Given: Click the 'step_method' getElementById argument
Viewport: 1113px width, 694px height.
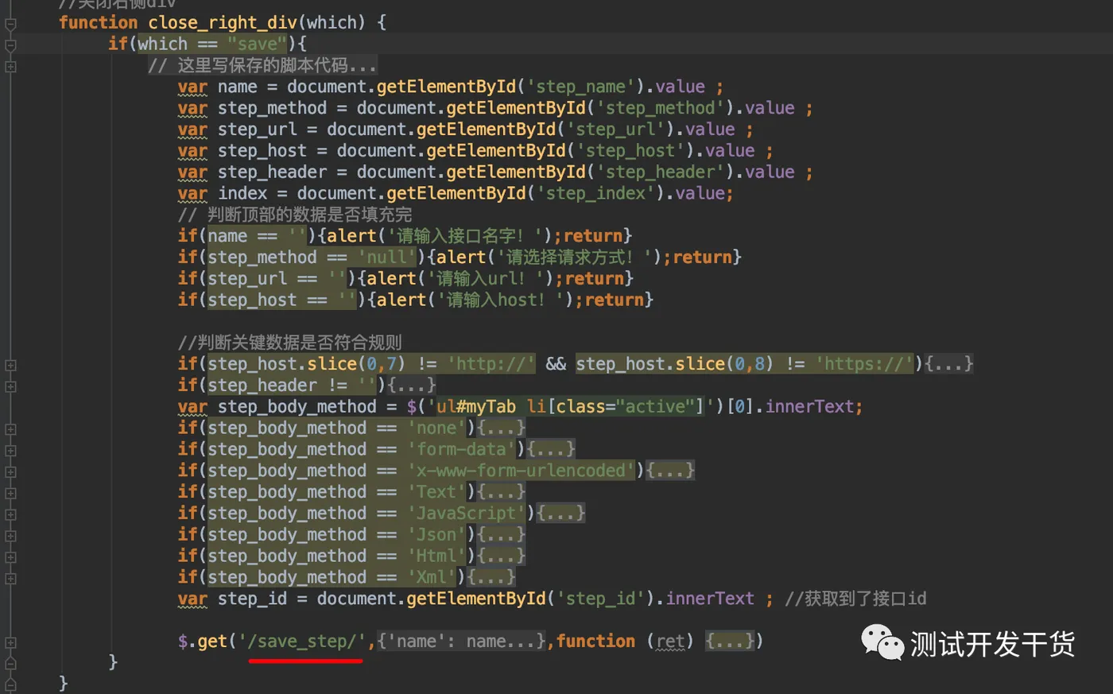Looking at the screenshot, I should 660,108.
